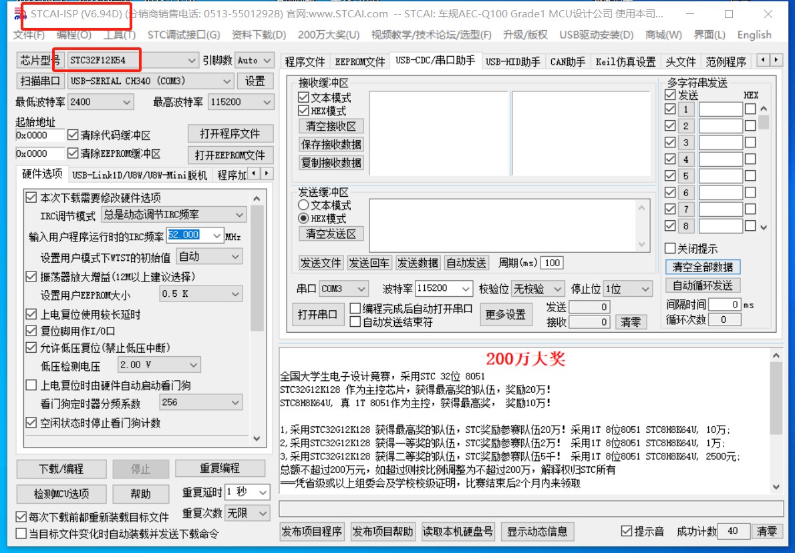
Task: Switch interface language to English
Action: (x=754, y=35)
